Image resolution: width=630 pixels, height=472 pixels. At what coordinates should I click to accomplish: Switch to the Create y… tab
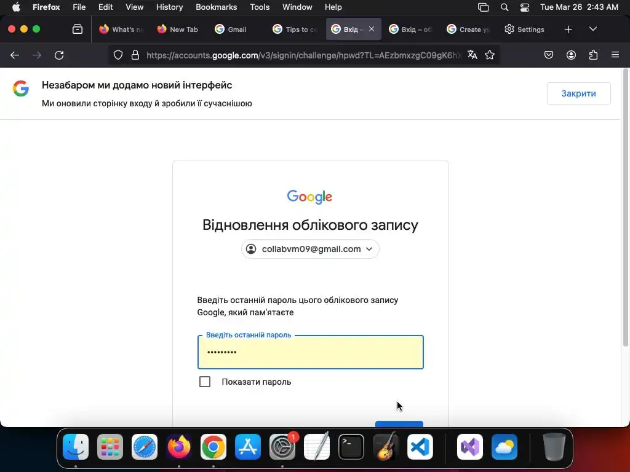pos(468,29)
